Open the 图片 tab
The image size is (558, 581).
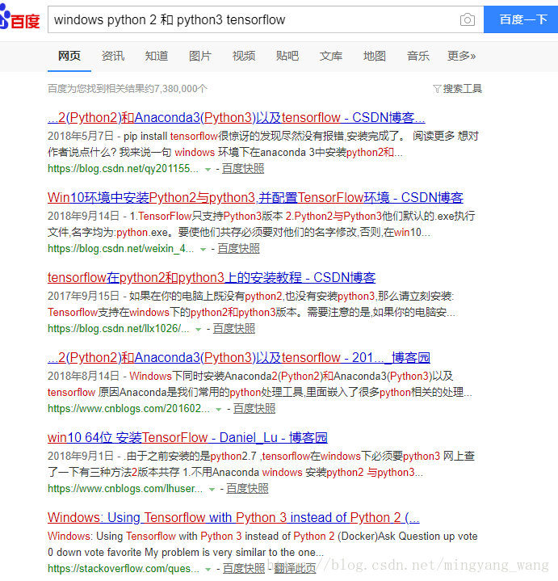tap(200, 56)
